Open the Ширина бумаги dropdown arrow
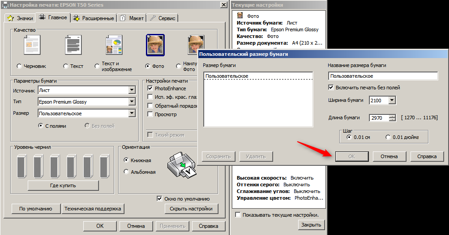This screenshot has height=235, width=449. pos(392,101)
